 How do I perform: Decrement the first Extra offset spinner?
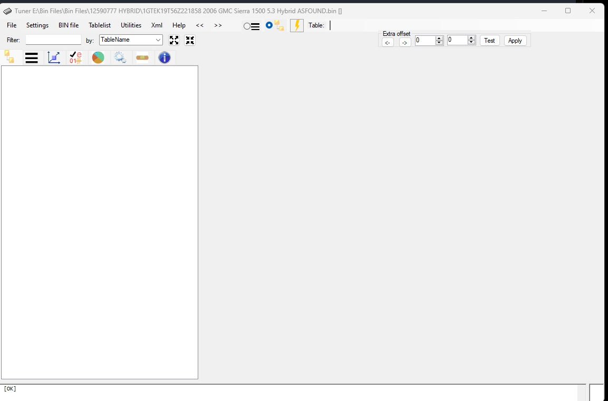pos(439,43)
